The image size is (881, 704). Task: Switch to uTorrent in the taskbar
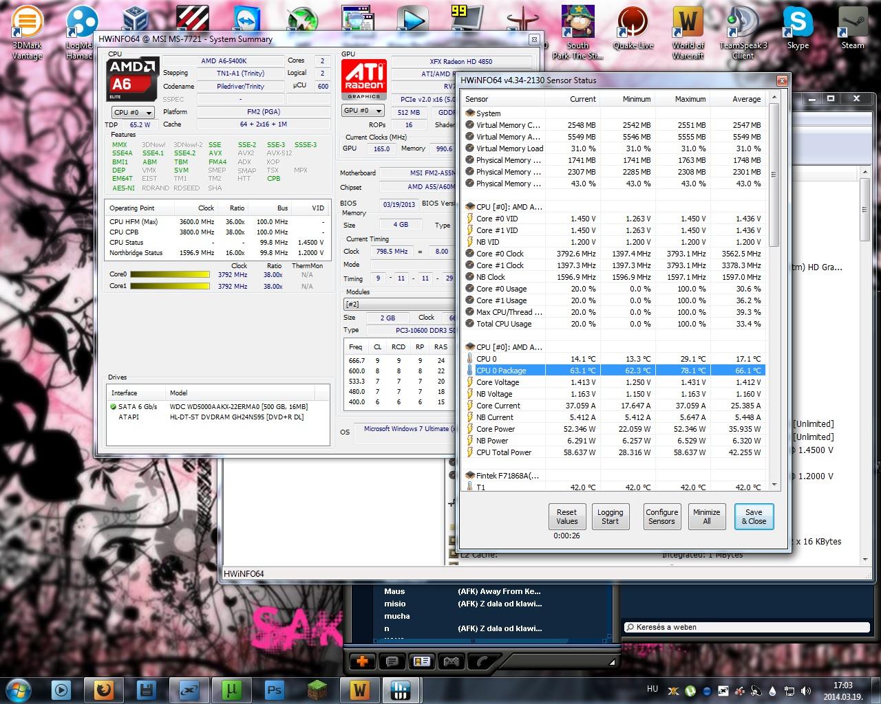(232, 690)
